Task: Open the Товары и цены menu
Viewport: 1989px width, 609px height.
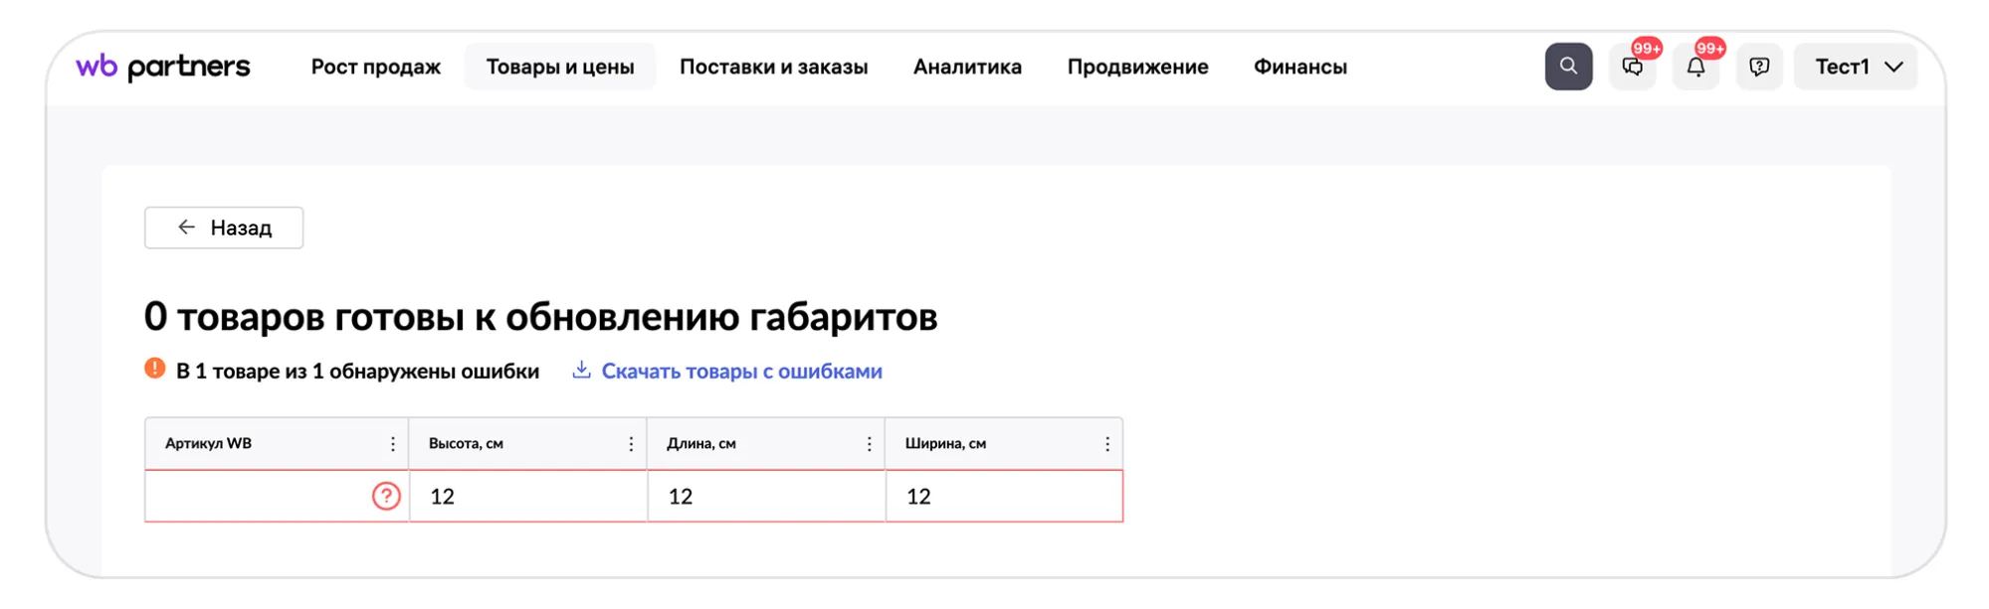Action: (560, 67)
